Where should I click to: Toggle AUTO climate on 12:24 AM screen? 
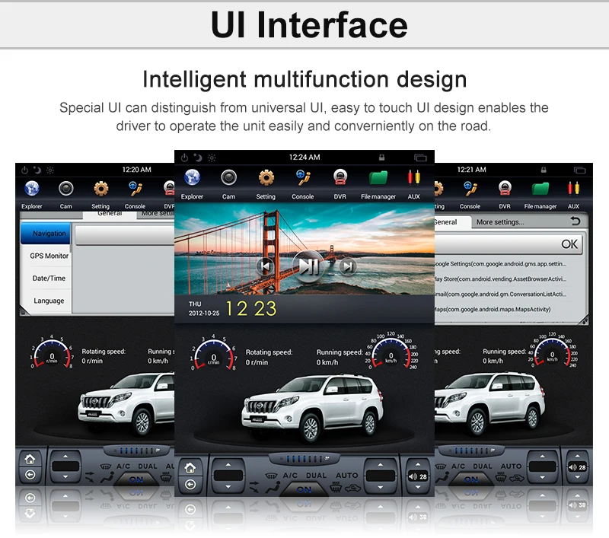point(347,476)
